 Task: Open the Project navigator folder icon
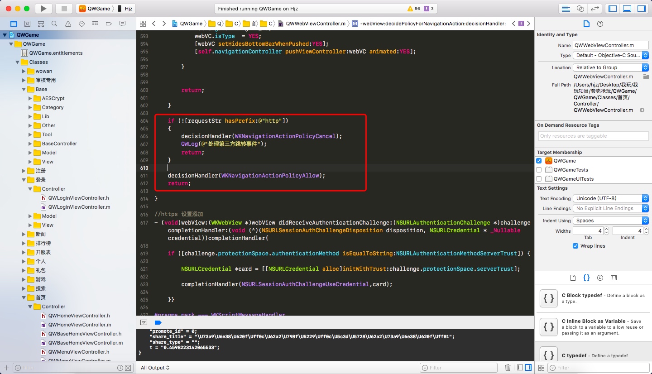coord(14,24)
